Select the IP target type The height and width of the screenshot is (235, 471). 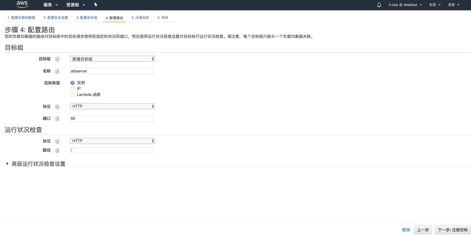[72, 89]
